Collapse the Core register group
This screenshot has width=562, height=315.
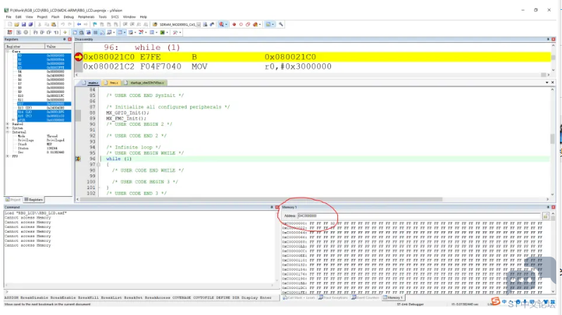click(8, 51)
